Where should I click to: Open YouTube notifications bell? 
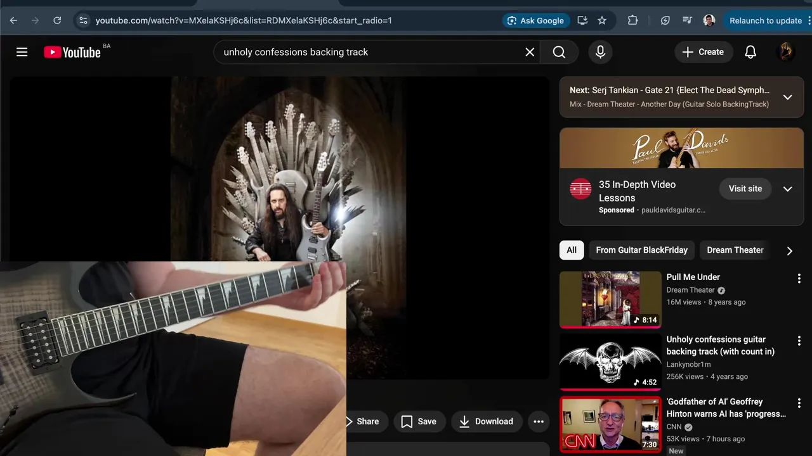point(750,52)
